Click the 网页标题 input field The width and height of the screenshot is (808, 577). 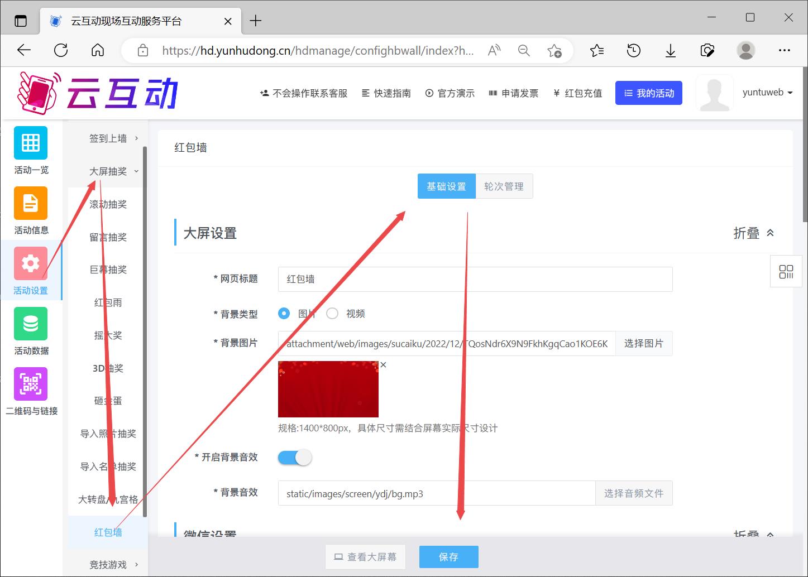click(475, 279)
